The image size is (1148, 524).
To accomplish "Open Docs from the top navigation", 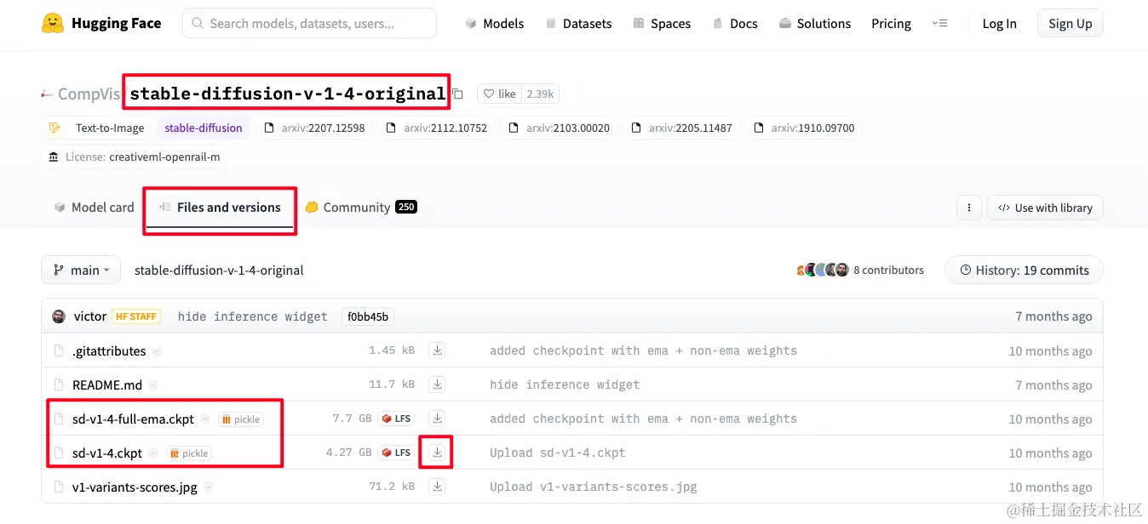I will (x=735, y=23).
